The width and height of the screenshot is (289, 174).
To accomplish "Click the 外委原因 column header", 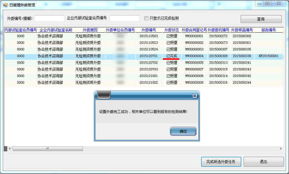I will (90, 30).
